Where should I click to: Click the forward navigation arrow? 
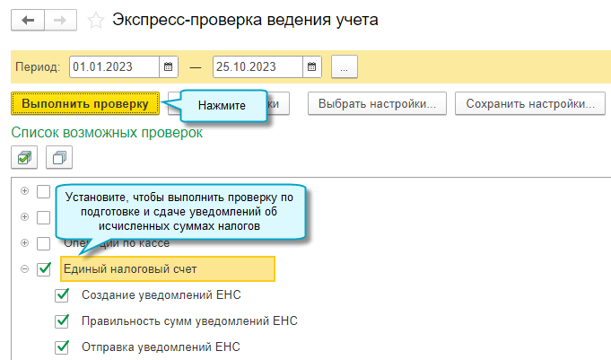[x=60, y=20]
